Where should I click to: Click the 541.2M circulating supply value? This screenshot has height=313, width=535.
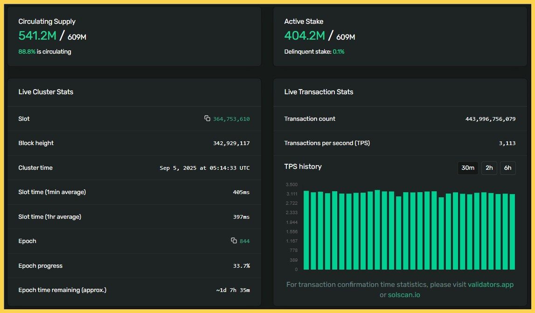coord(37,35)
